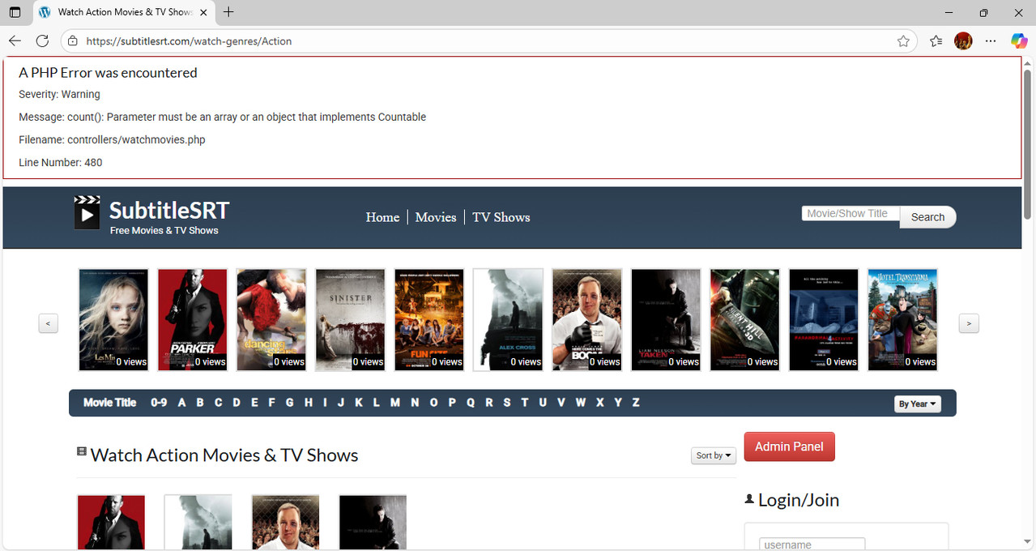
Task: Open Sinister poster in carousel
Action: click(350, 320)
